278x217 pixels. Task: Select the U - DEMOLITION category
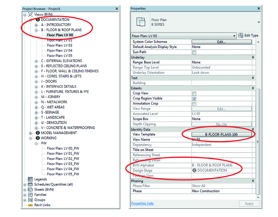(x=54, y=122)
